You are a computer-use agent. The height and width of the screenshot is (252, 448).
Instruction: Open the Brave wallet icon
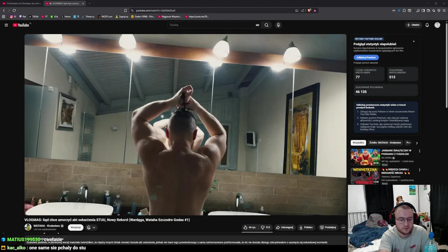428,10
